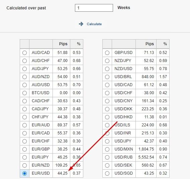This screenshot has width=190, height=179.
Task: Select the EUR/NZD radio button
Action: (25, 165)
